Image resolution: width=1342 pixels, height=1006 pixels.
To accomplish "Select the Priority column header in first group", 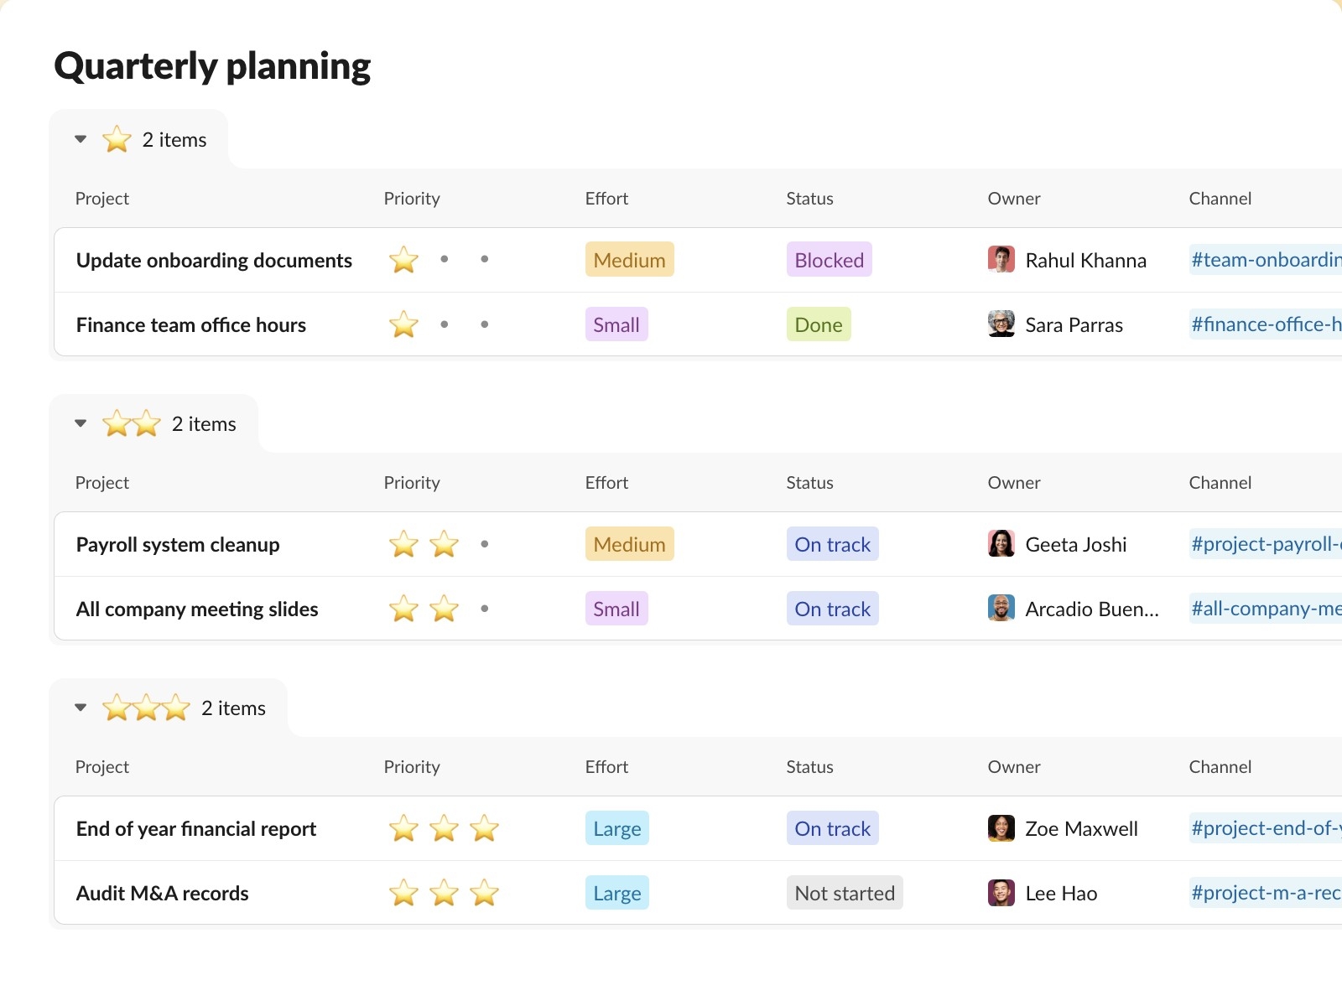I will pos(412,199).
